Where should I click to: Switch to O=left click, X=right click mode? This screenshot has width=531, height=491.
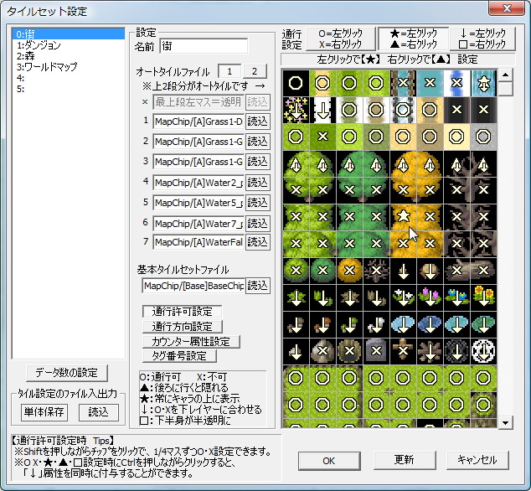[x=341, y=39]
